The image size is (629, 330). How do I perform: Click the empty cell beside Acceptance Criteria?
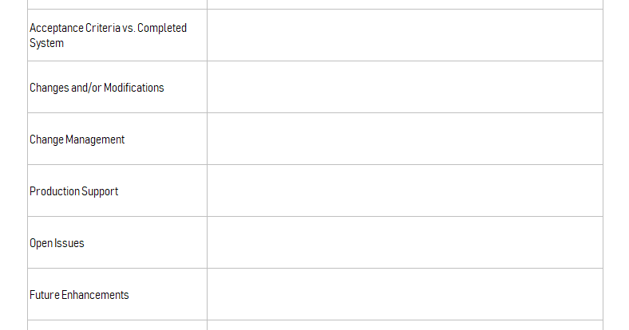[405, 35]
